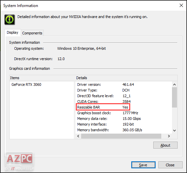Click the 192-bit value
The height and width of the screenshot is (173, 187).
point(128,124)
